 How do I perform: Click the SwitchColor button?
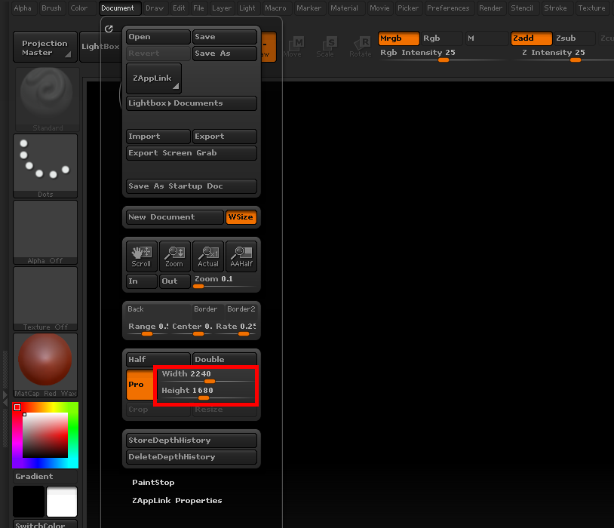45,524
